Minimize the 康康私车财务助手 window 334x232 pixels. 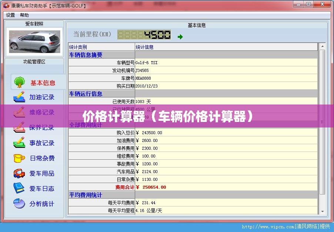click(x=298, y=4)
